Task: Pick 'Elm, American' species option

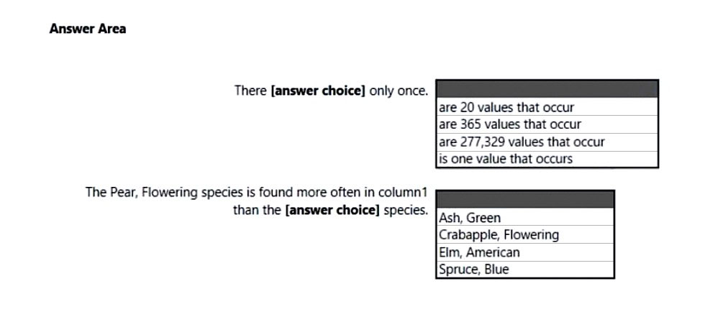Action: click(x=525, y=252)
